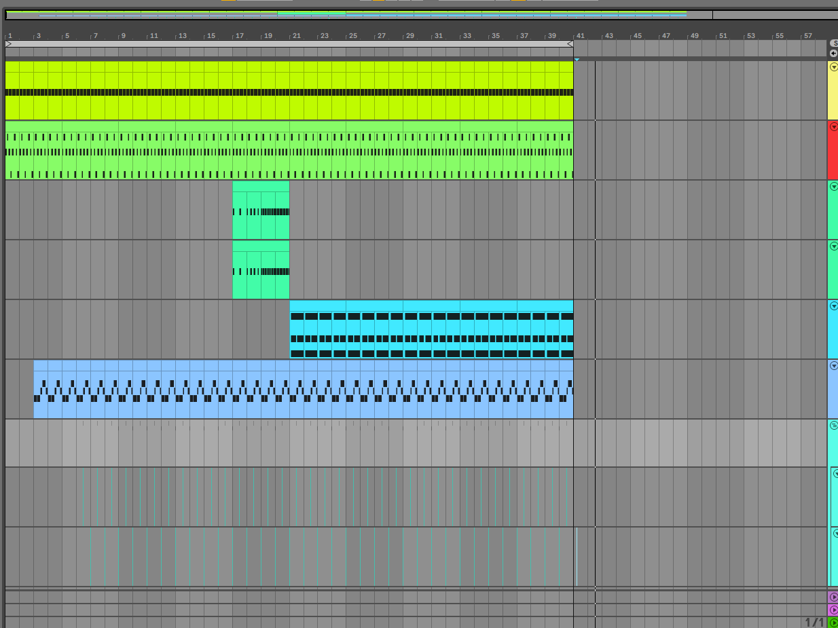Click bar 13 in the beat ruler
Image resolution: width=838 pixels, height=628 pixels.
click(182, 36)
